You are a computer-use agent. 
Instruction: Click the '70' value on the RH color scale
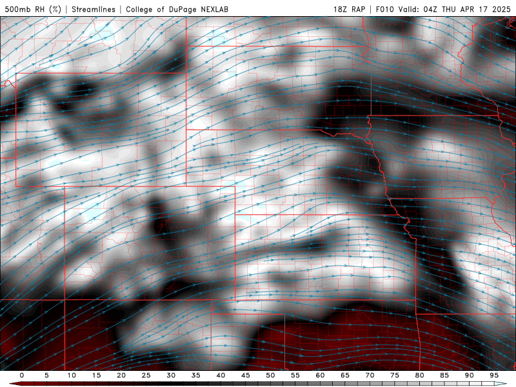point(370,375)
